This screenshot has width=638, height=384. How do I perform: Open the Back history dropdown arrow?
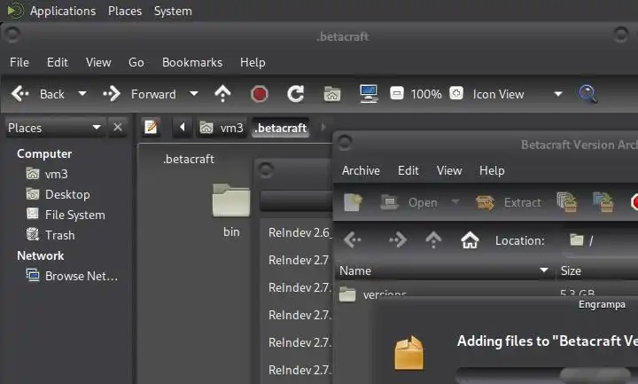[x=82, y=94]
